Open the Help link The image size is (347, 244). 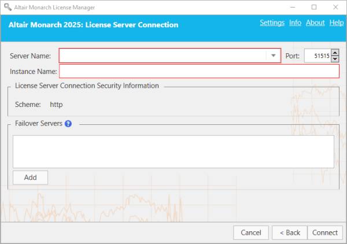337,23
